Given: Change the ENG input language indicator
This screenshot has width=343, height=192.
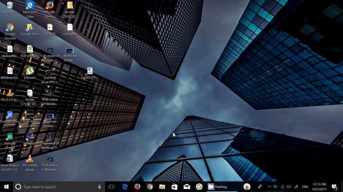Looking at the screenshot, I should point(305,187).
